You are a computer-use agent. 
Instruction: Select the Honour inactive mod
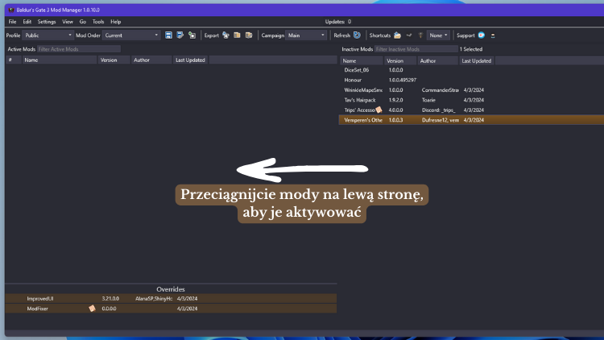471,80
